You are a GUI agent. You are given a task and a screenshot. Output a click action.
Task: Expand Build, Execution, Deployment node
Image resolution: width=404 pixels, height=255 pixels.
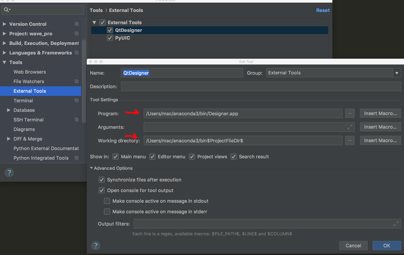click(4, 43)
